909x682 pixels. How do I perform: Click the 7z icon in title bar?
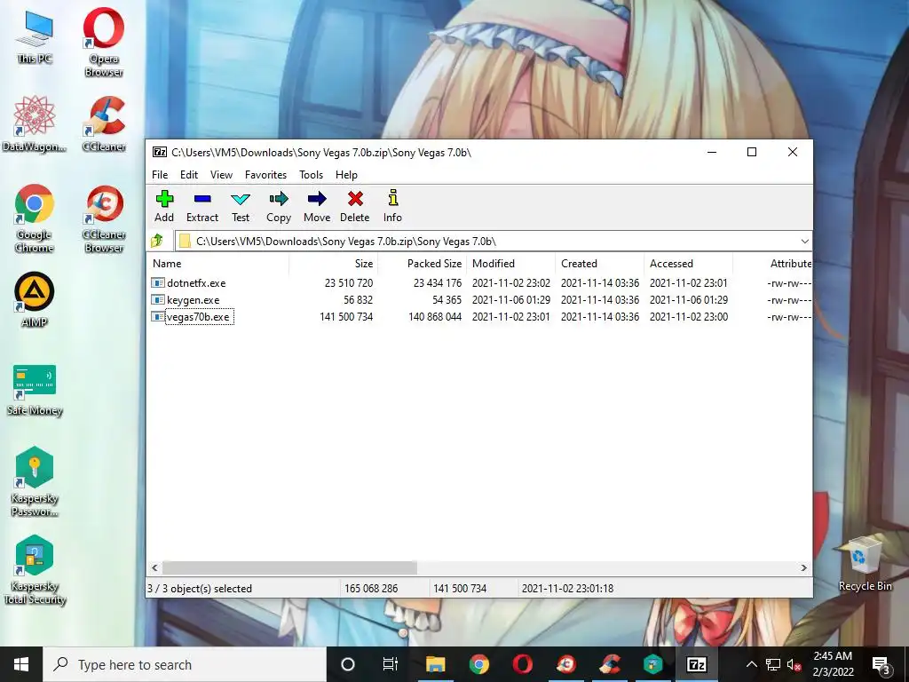pos(160,152)
